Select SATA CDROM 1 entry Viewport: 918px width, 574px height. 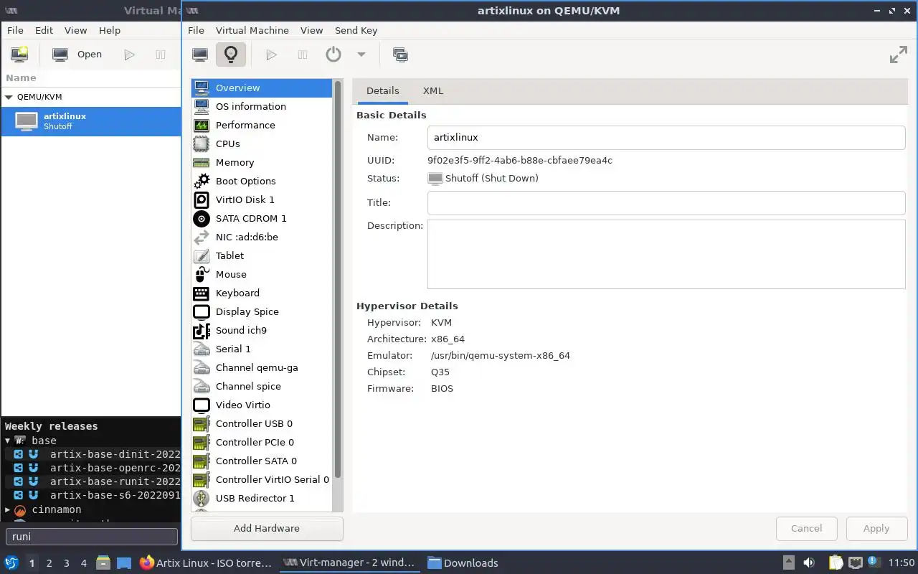[262, 218]
